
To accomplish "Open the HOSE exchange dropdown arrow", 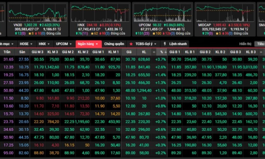I will click(32, 44).
